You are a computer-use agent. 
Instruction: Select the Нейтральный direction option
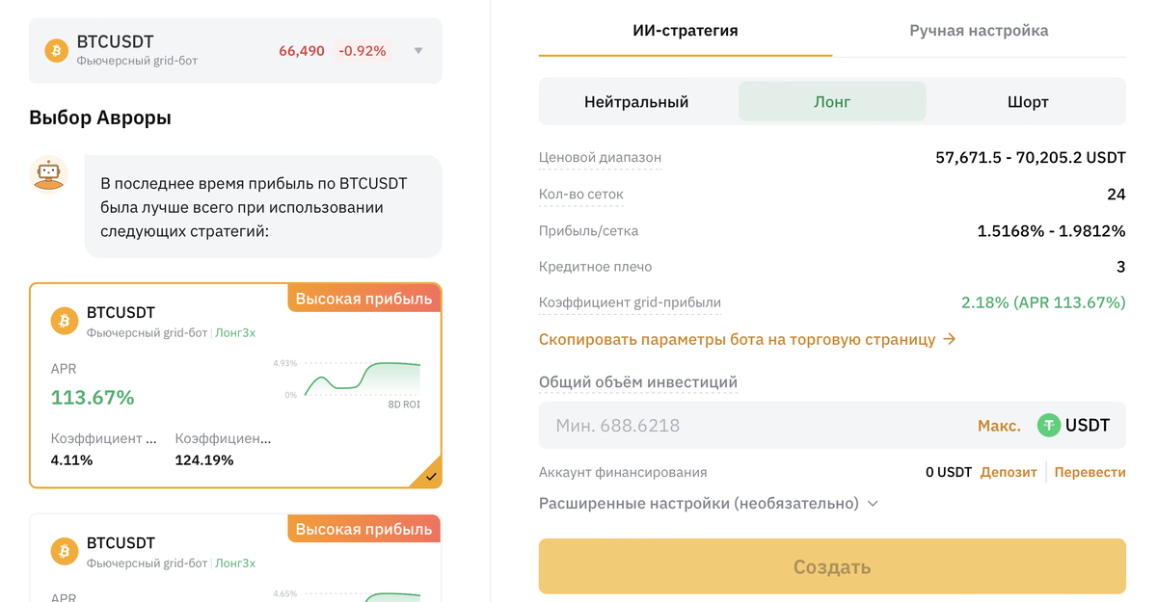click(636, 101)
